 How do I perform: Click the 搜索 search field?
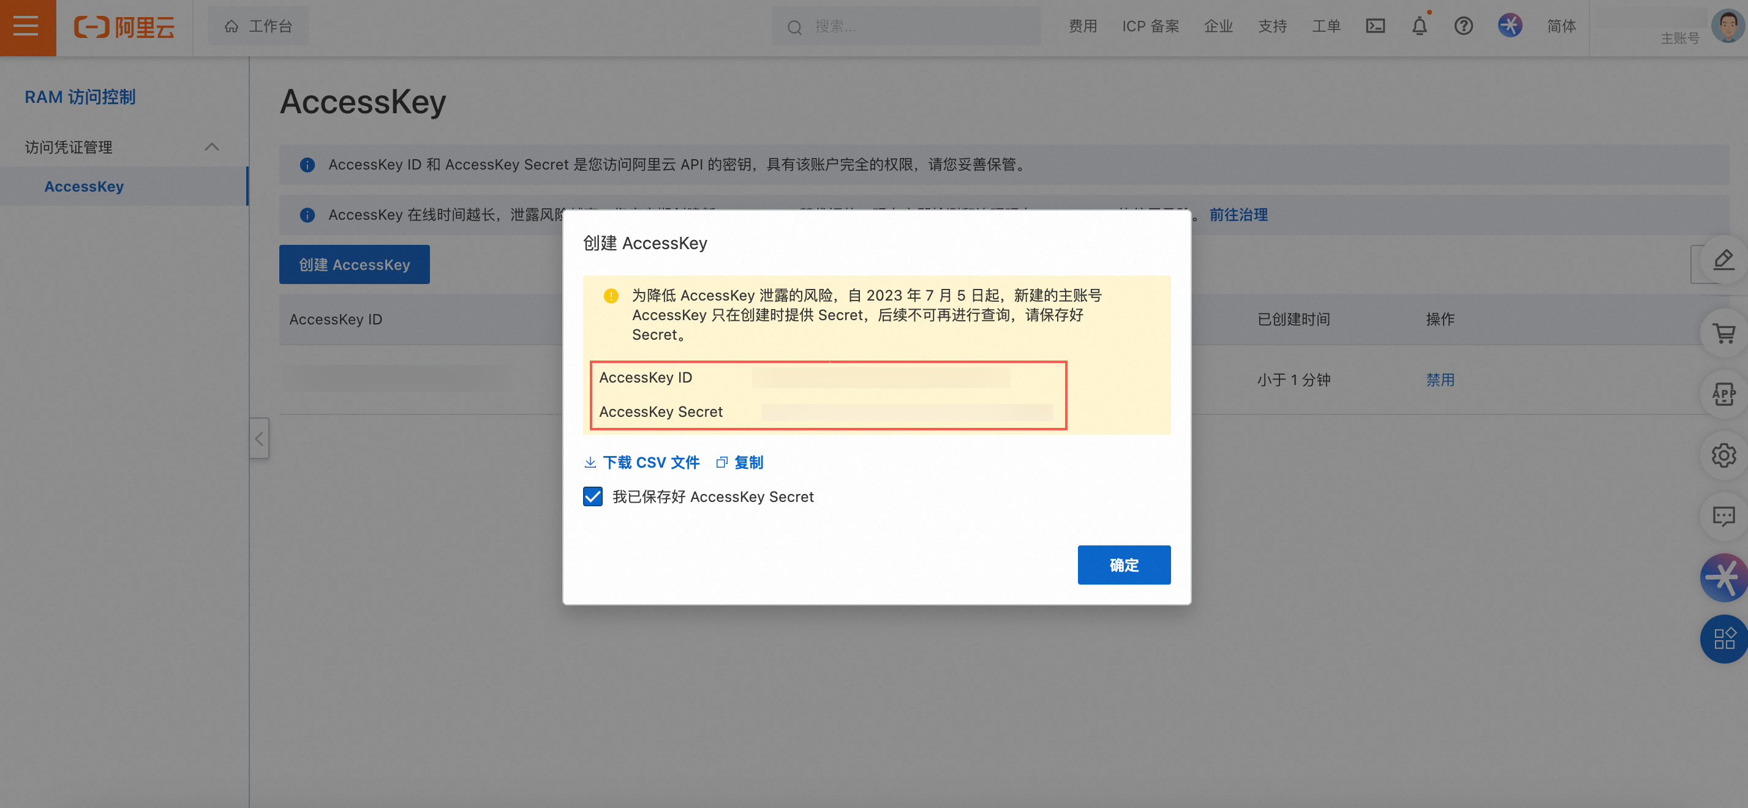pyautogui.click(x=905, y=26)
